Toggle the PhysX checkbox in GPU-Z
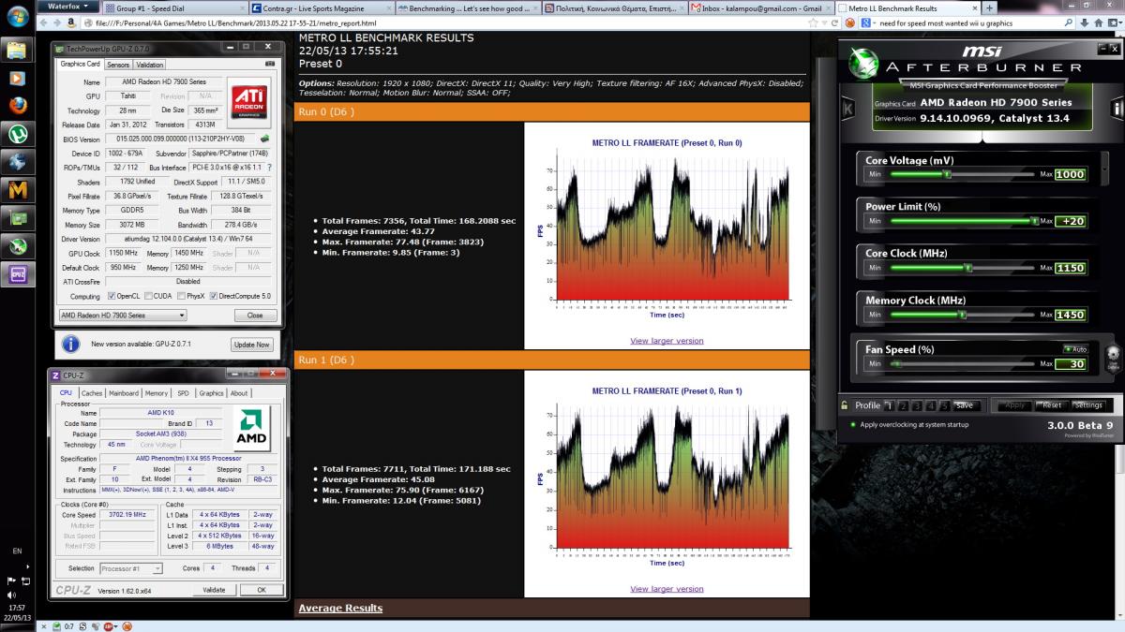 (180, 296)
